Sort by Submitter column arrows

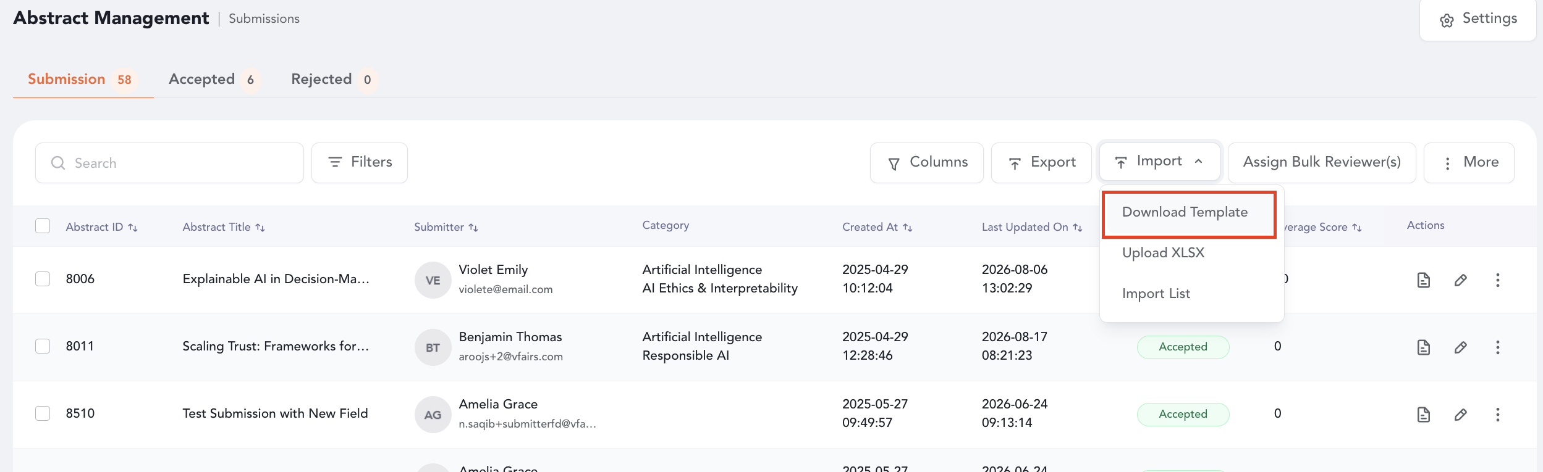pos(473,228)
